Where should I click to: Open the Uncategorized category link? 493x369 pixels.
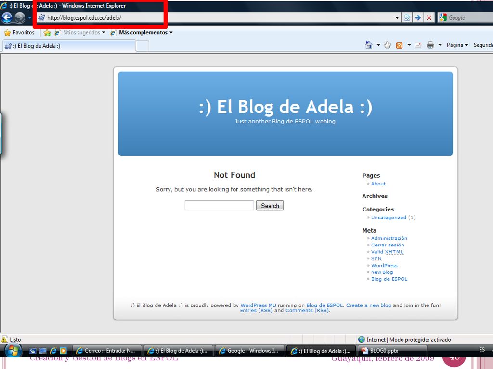[x=389, y=218]
